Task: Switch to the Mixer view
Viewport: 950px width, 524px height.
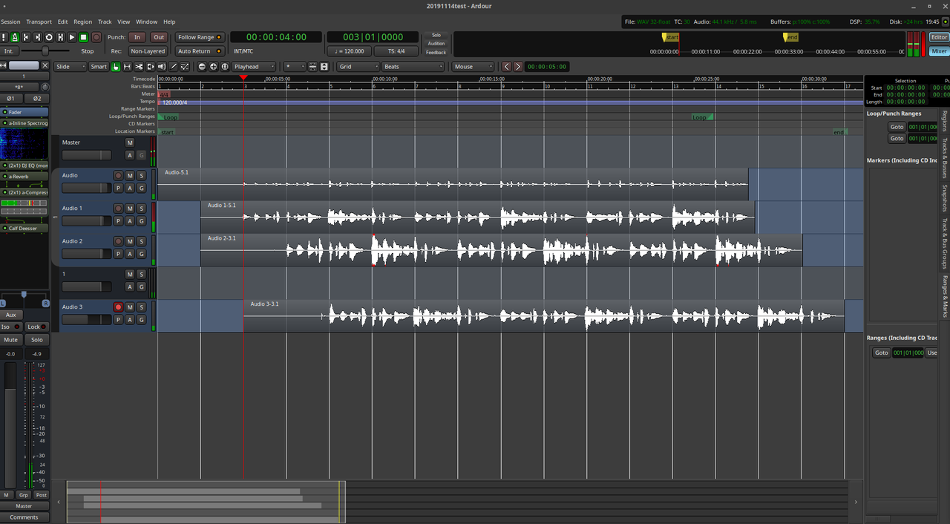Action: click(939, 50)
